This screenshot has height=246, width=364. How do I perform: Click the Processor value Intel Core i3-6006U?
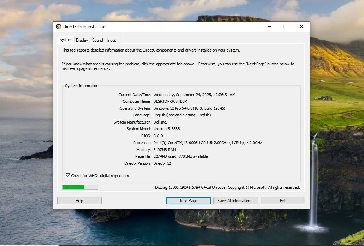[x=207, y=143]
